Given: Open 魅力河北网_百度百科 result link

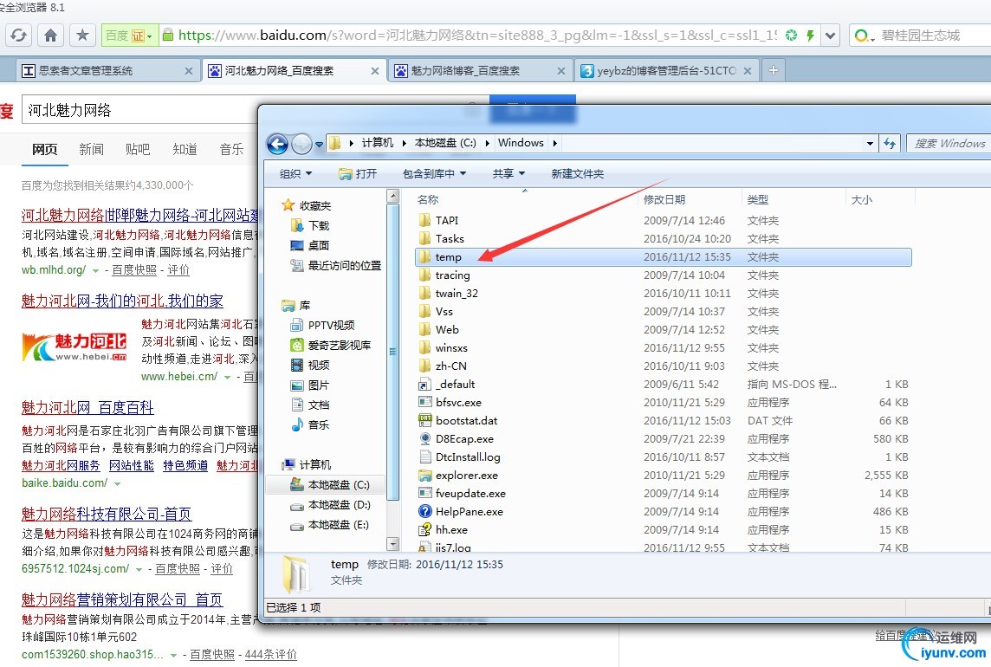Looking at the screenshot, I should coord(87,408).
